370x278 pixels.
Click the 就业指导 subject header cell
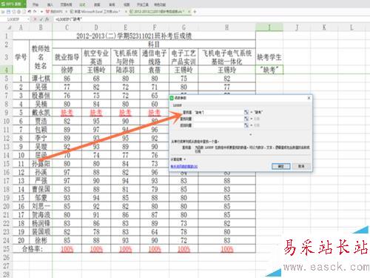click(x=67, y=57)
